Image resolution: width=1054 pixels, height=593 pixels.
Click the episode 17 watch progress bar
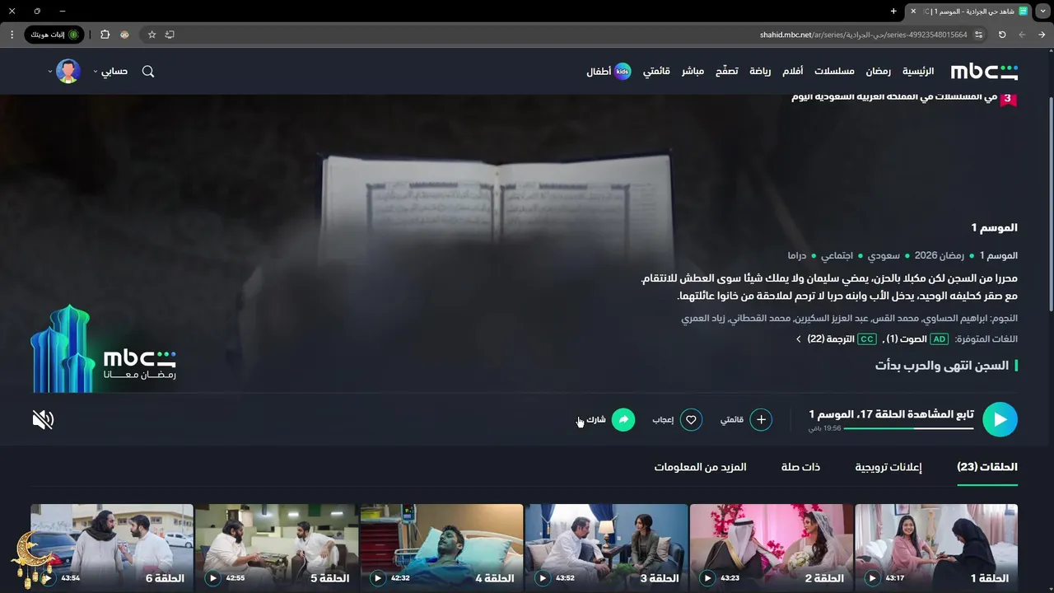point(909,428)
